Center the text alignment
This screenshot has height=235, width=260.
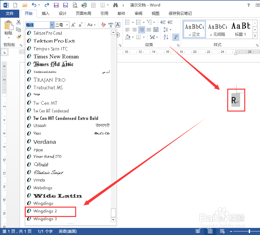click(134, 30)
